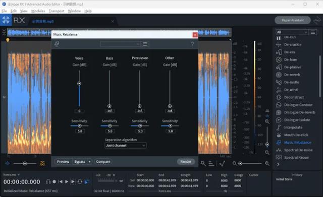323x197 pixels.
Task: Close the open audio file tab
Action: [113, 21]
